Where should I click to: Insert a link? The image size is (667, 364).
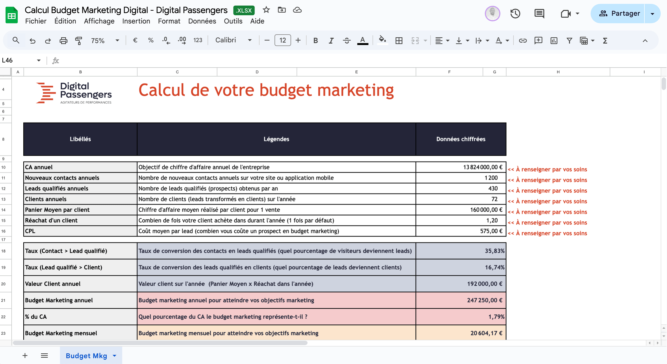click(523, 40)
